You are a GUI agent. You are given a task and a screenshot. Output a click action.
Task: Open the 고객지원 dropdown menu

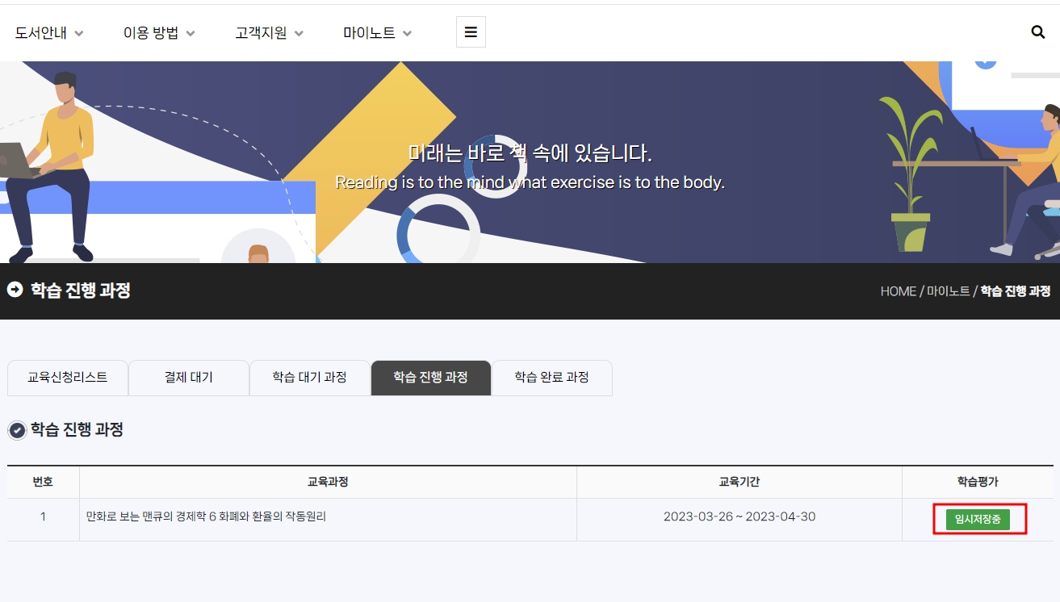pos(270,33)
